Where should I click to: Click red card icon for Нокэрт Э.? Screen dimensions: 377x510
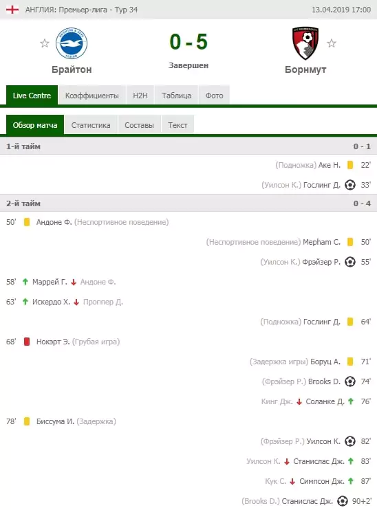click(x=27, y=342)
